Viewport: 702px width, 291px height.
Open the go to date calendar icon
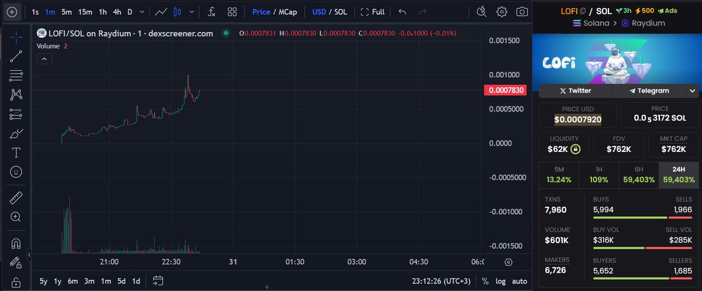(x=157, y=281)
